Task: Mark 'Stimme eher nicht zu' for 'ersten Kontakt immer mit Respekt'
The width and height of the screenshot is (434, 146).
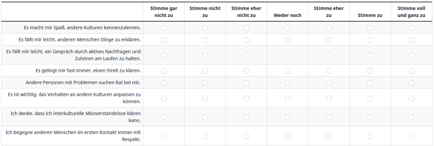Action: [x=246, y=136]
